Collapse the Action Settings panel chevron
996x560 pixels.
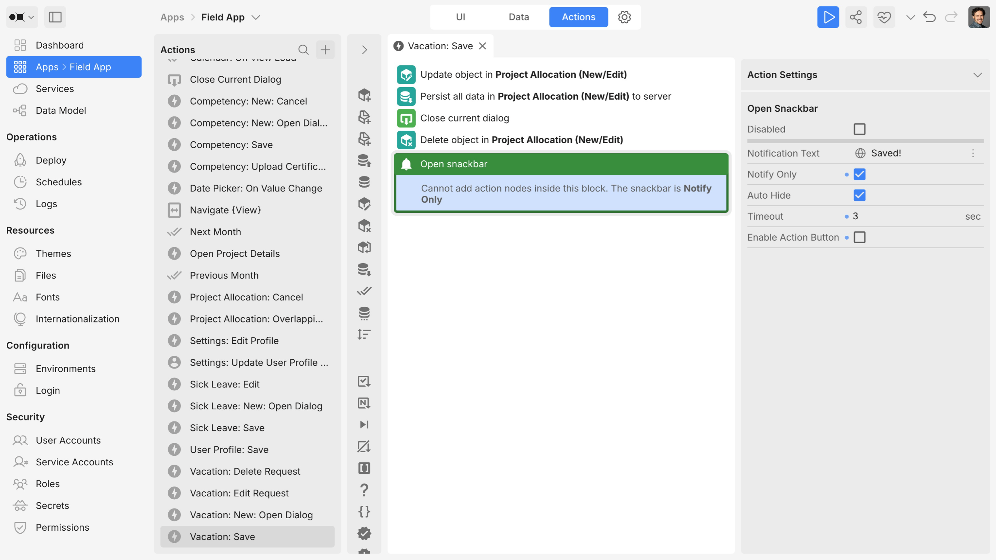(977, 75)
